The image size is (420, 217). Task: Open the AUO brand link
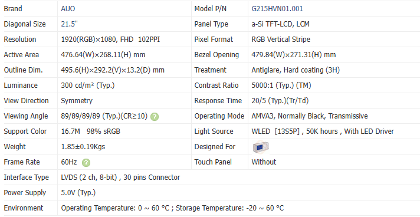(68, 9)
